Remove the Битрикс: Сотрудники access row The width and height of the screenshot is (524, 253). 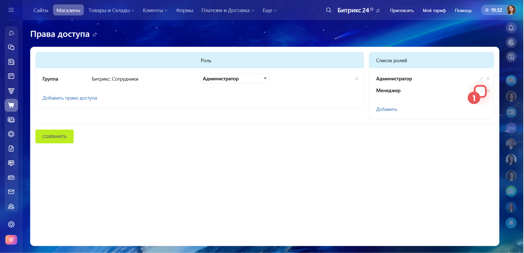point(356,79)
